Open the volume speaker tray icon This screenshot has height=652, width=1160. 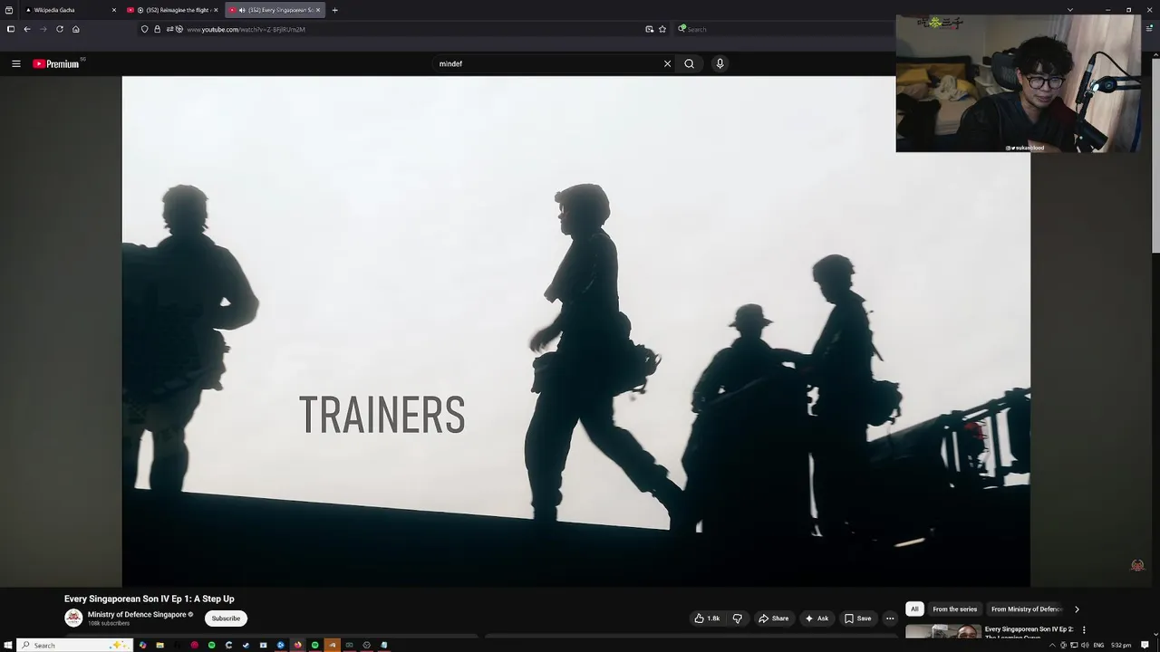click(1085, 645)
